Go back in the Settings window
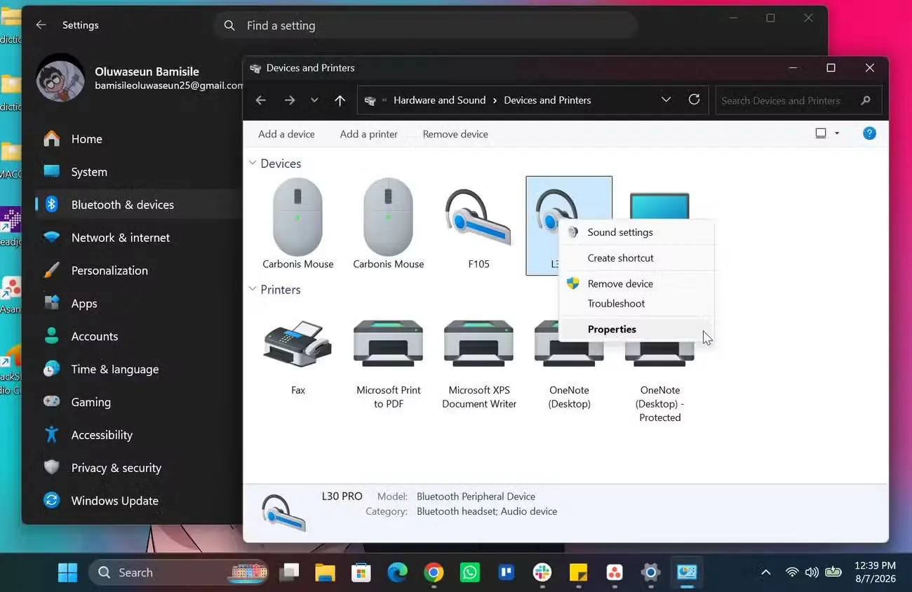The image size is (912, 592). (x=41, y=25)
